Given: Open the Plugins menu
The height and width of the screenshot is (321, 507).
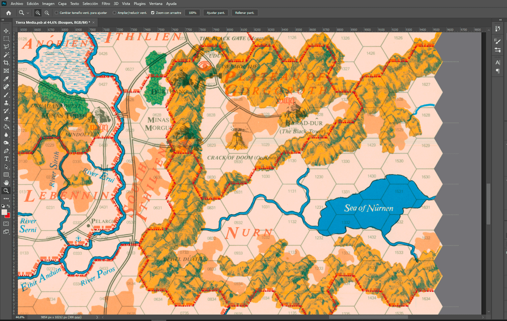Looking at the screenshot, I should [140, 3].
